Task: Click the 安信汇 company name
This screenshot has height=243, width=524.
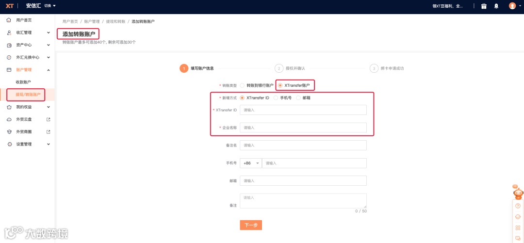Action: pos(33,6)
